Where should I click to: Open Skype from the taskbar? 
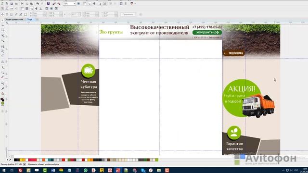pos(143,170)
